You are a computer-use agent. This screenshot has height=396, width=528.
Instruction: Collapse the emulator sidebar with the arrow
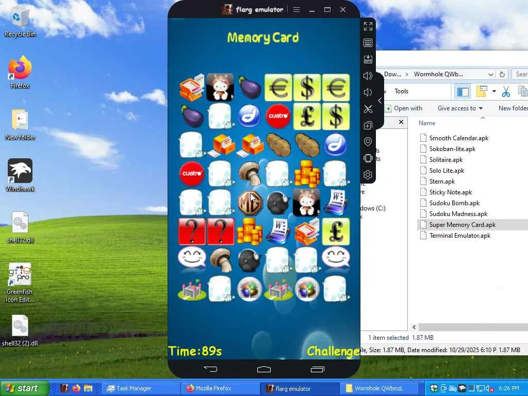point(380,101)
